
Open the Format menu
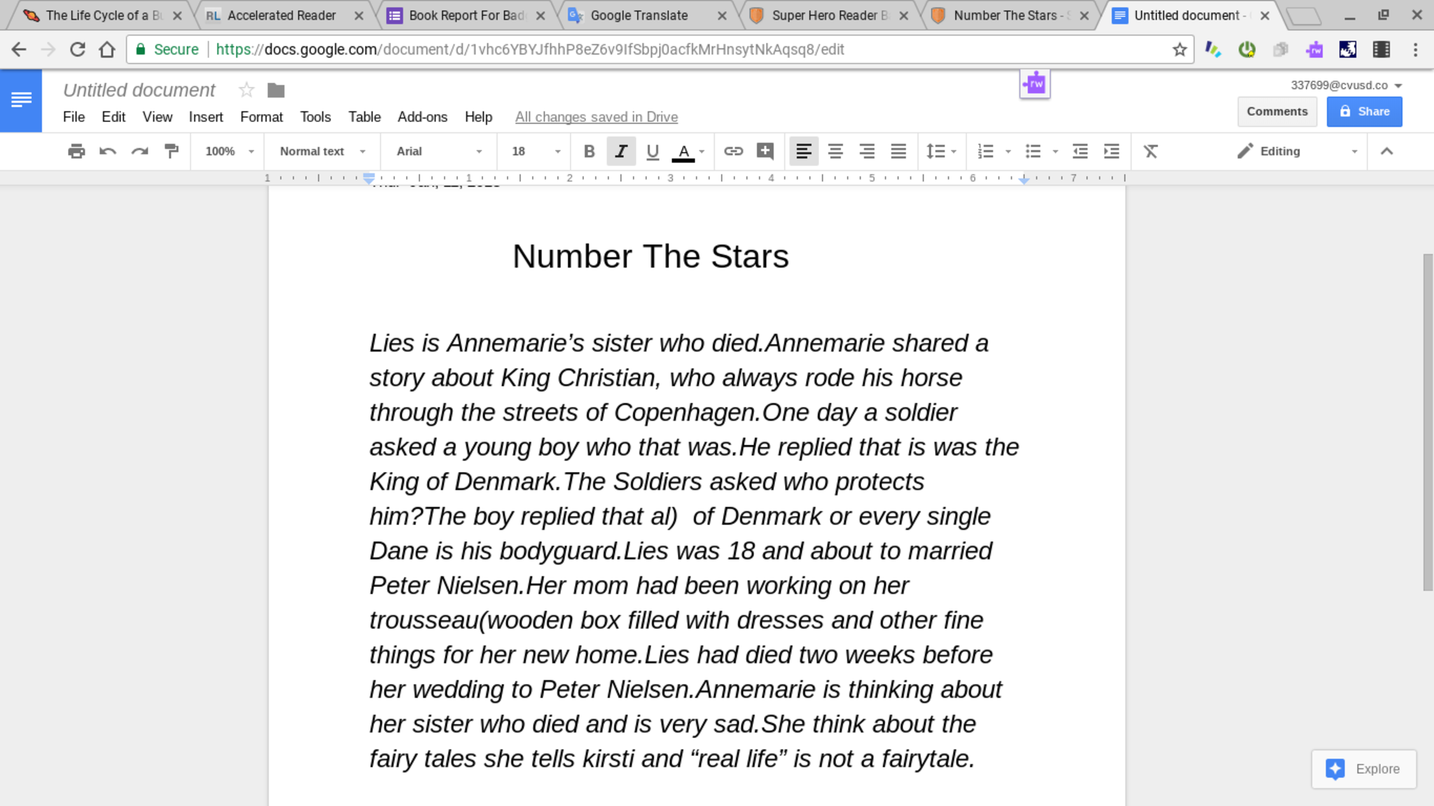pyautogui.click(x=261, y=117)
